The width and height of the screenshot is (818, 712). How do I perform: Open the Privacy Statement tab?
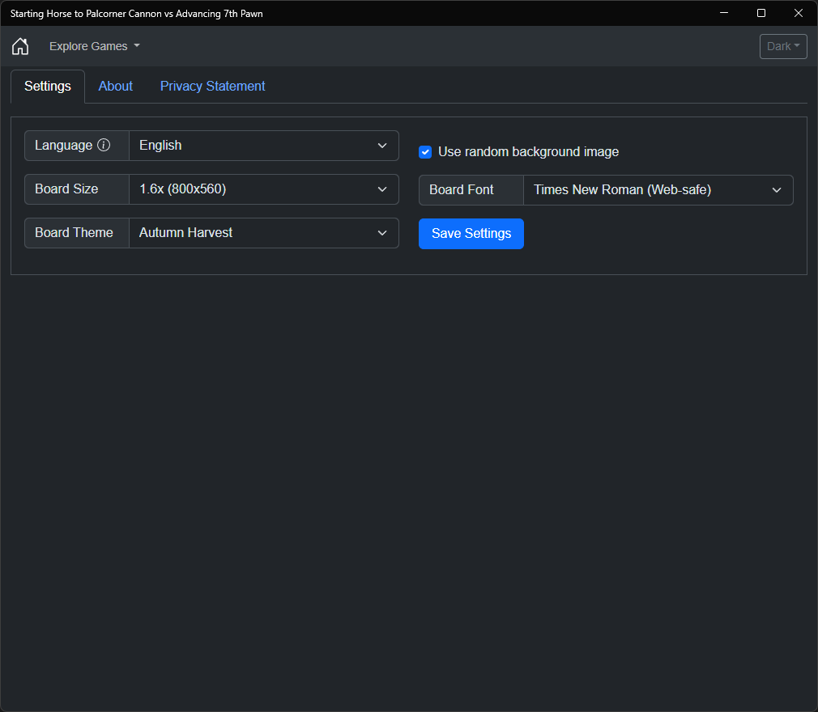pos(212,86)
